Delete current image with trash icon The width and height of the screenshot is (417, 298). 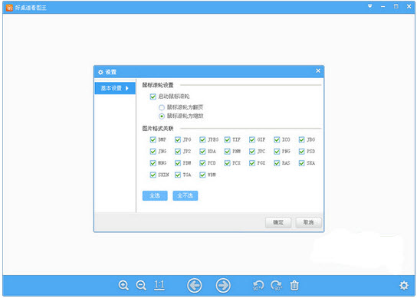[x=294, y=286]
